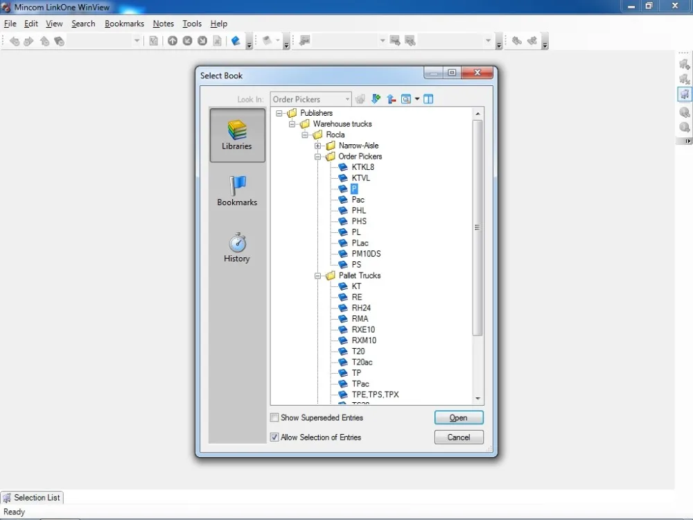The image size is (693, 520).
Task: Click the up-arrow remove icon
Action: click(x=391, y=98)
